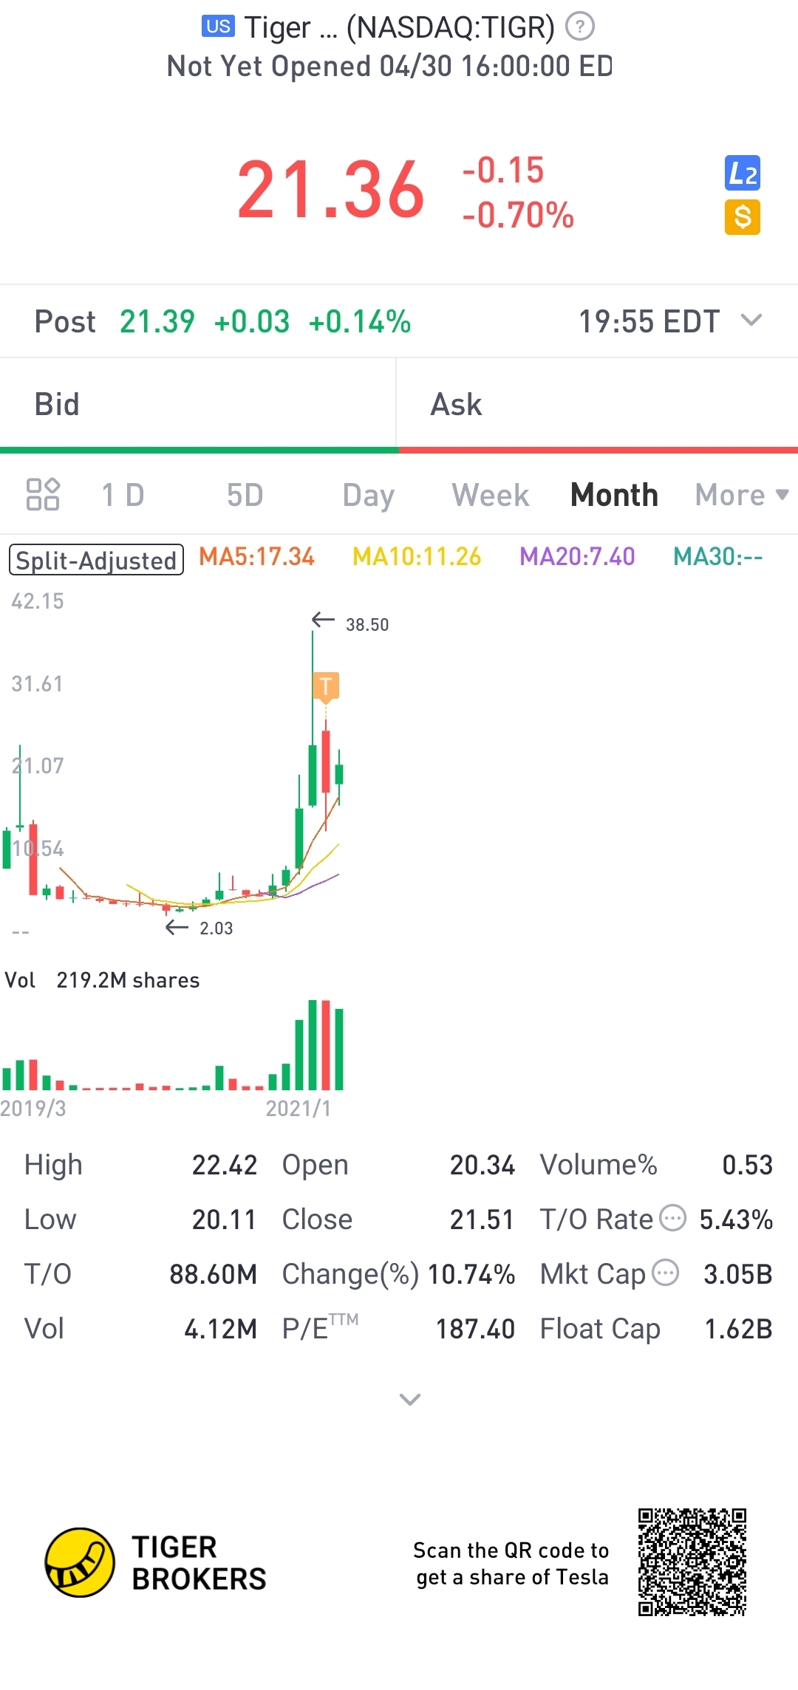Tap the -0.70% percent change
This screenshot has width=798, height=1690.
pyautogui.click(x=518, y=216)
